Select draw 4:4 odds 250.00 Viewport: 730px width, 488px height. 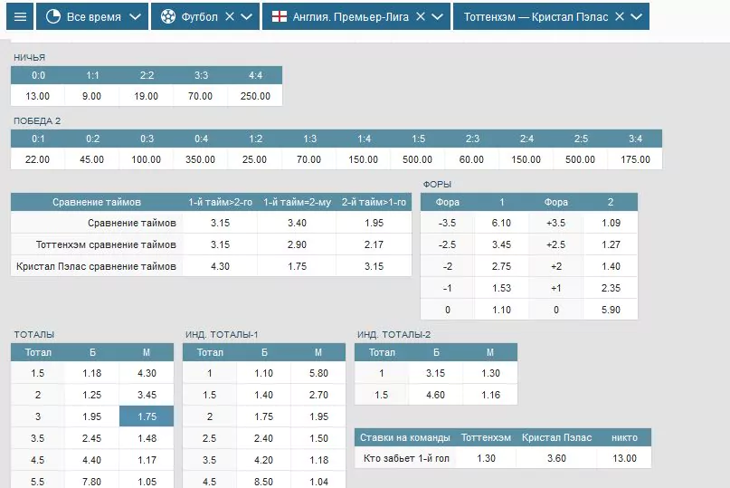pos(255,96)
